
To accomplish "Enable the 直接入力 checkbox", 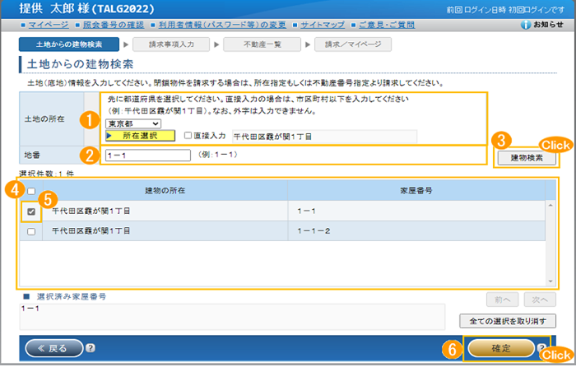I will (x=188, y=136).
